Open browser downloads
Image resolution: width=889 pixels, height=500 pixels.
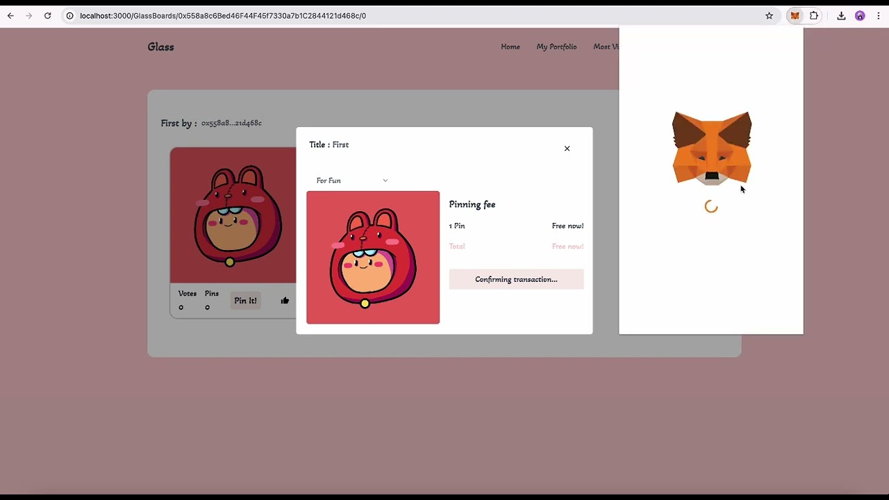click(841, 15)
